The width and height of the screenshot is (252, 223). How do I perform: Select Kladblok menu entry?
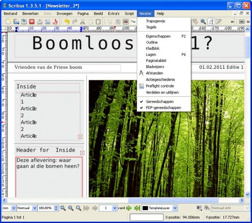(164, 49)
